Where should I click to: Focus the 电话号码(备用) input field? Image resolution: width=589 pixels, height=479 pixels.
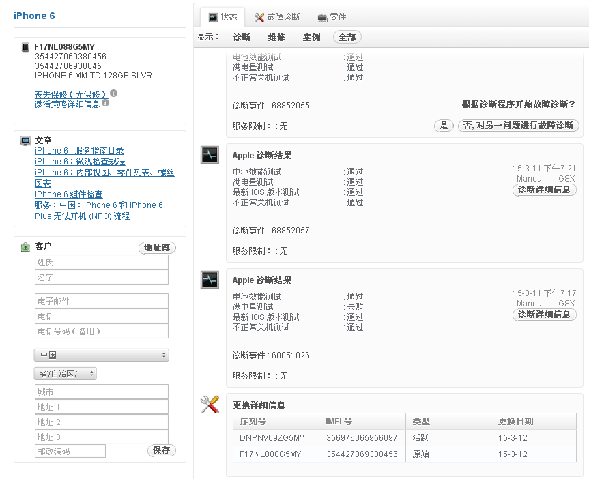[x=102, y=331]
